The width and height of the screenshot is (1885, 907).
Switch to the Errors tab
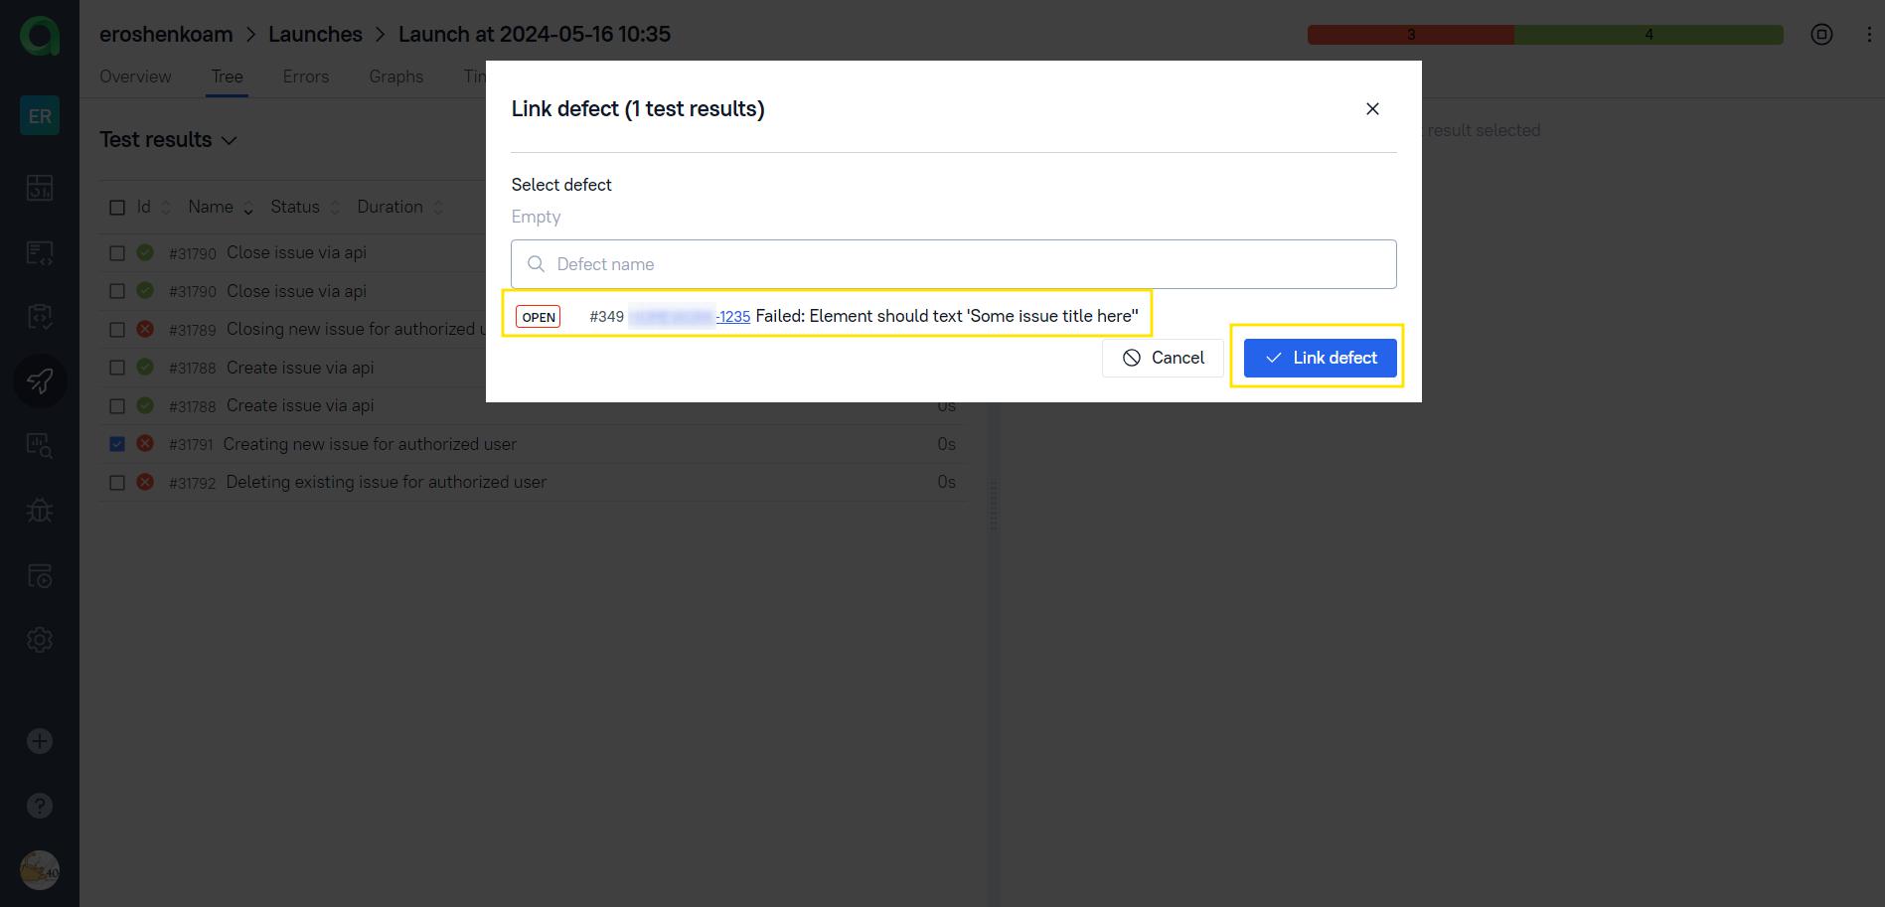305,76
